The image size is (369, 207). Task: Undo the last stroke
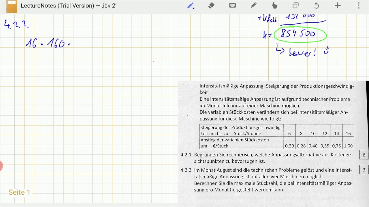pyautogui.click(x=317, y=6)
